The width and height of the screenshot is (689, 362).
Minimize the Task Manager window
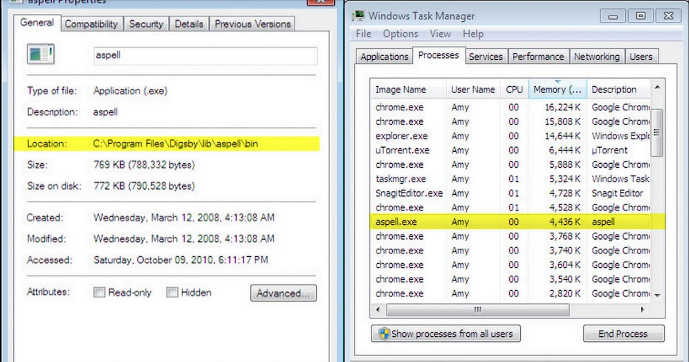(614, 16)
